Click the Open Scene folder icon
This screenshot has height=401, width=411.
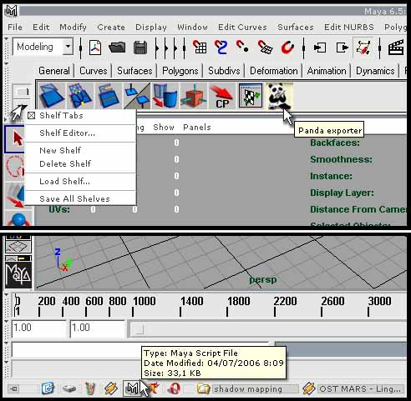[x=117, y=48]
